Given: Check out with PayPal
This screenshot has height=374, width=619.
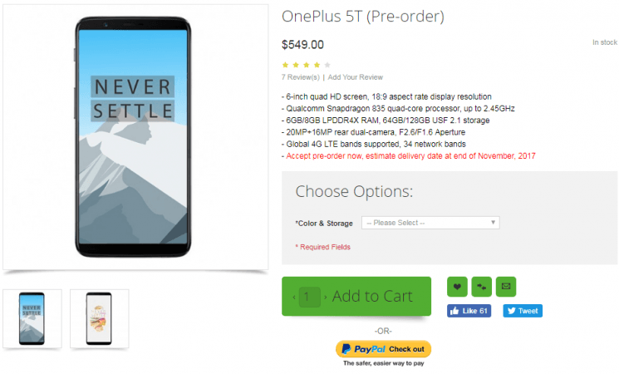Looking at the screenshot, I should click(383, 349).
